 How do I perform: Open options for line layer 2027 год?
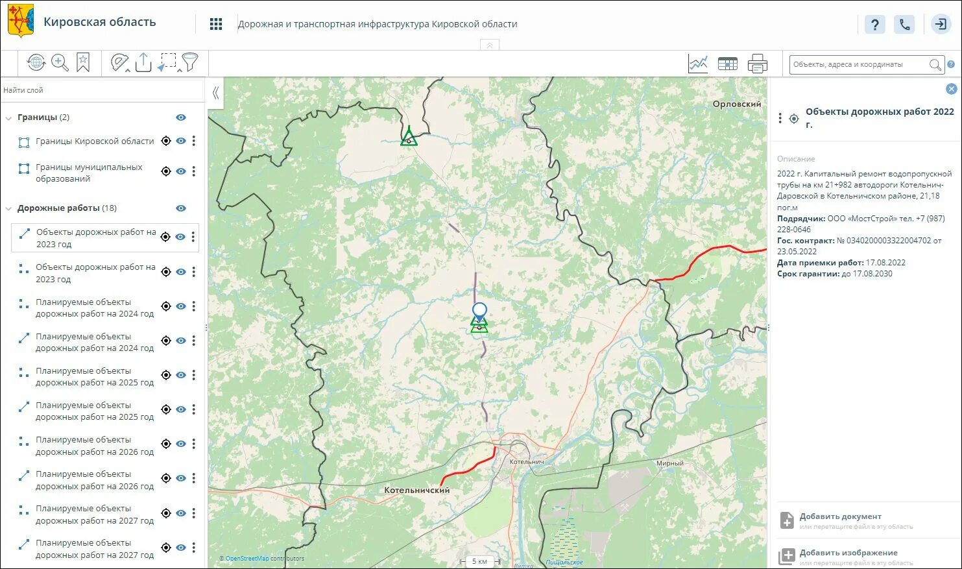click(193, 548)
